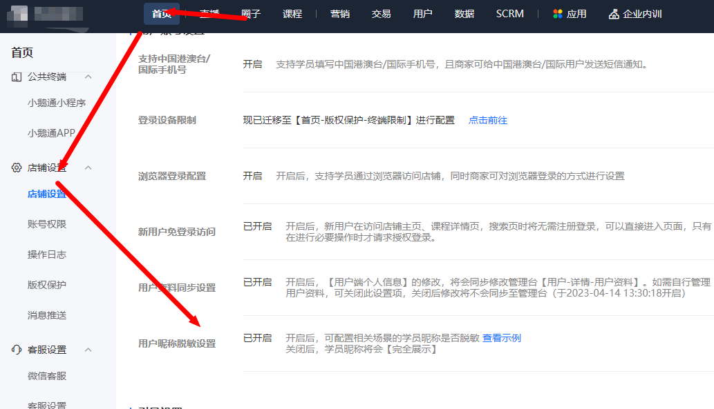The image size is (714, 409).
Task: Open the 交易 tab
Action: (381, 14)
